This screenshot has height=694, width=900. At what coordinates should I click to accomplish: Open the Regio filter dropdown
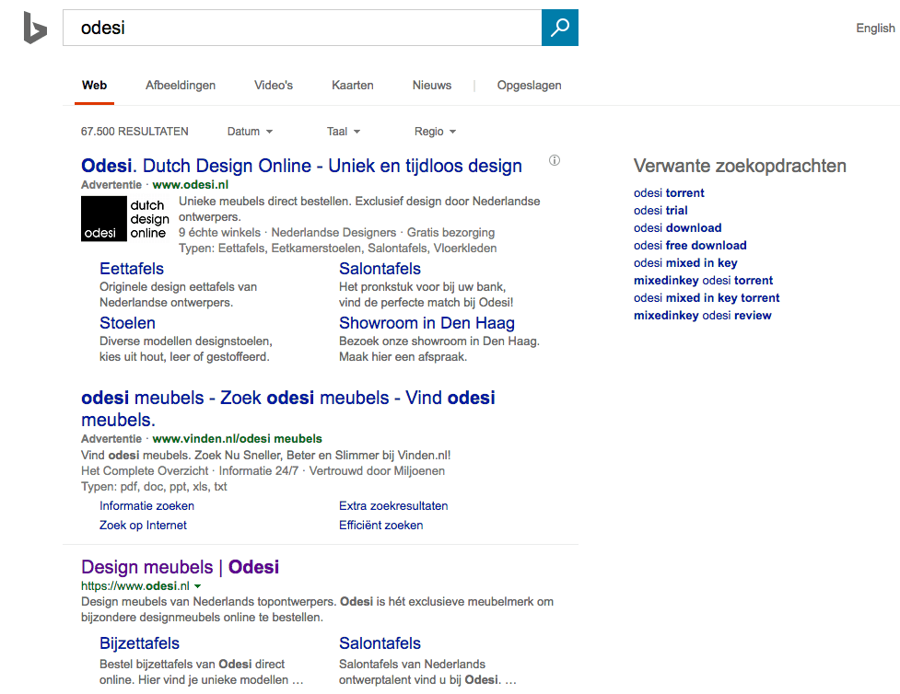pos(434,131)
